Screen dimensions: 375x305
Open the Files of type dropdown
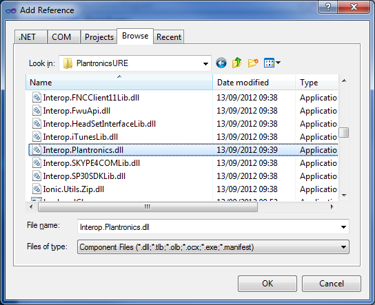(x=343, y=247)
